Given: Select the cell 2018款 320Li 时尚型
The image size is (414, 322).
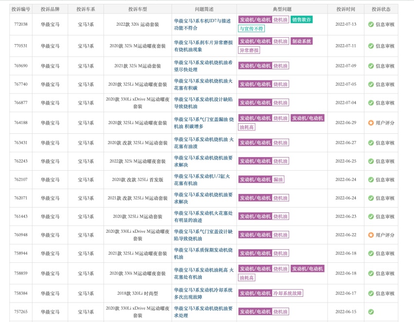Looking at the screenshot, I should click(x=138, y=293).
